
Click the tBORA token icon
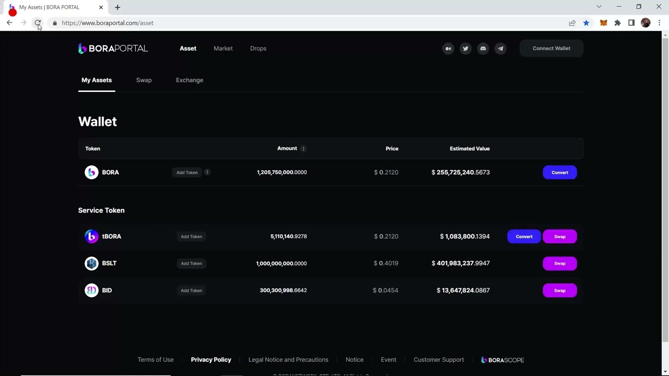(x=91, y=237)
